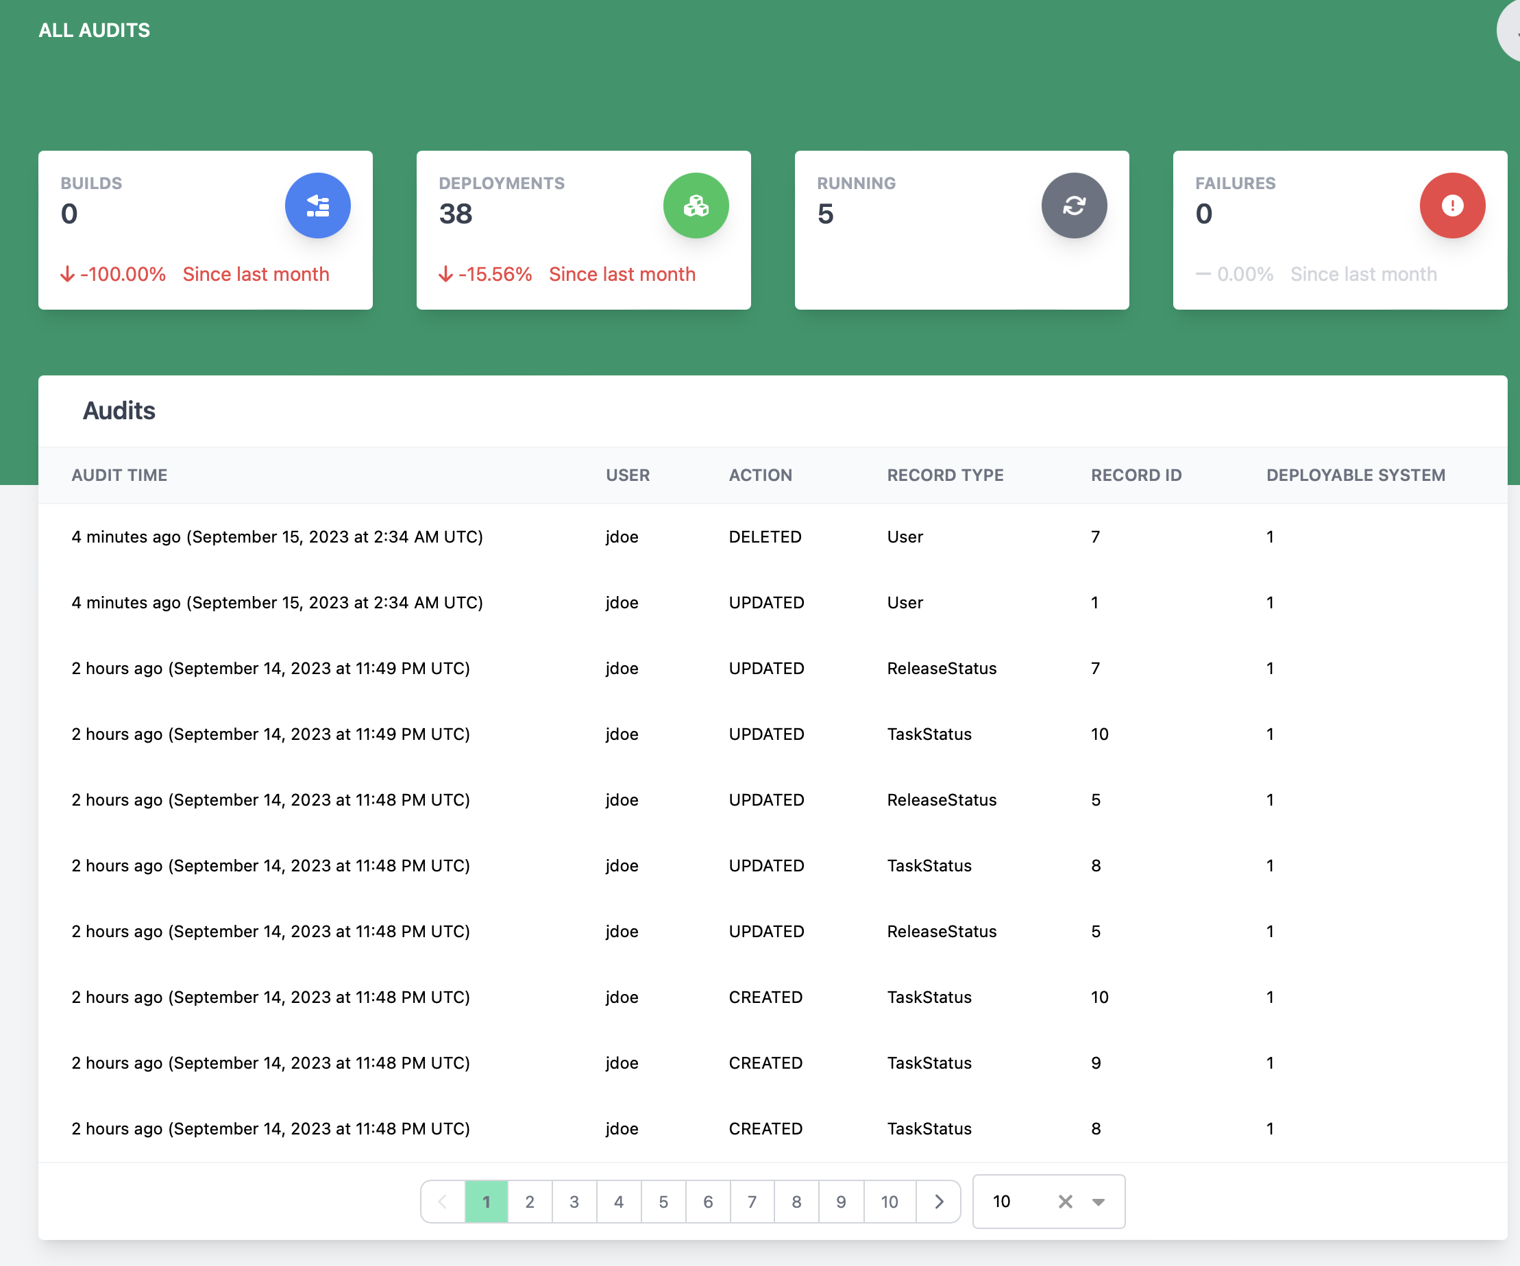Click the USER column header

pyautogui.click(x=628, y=475)
